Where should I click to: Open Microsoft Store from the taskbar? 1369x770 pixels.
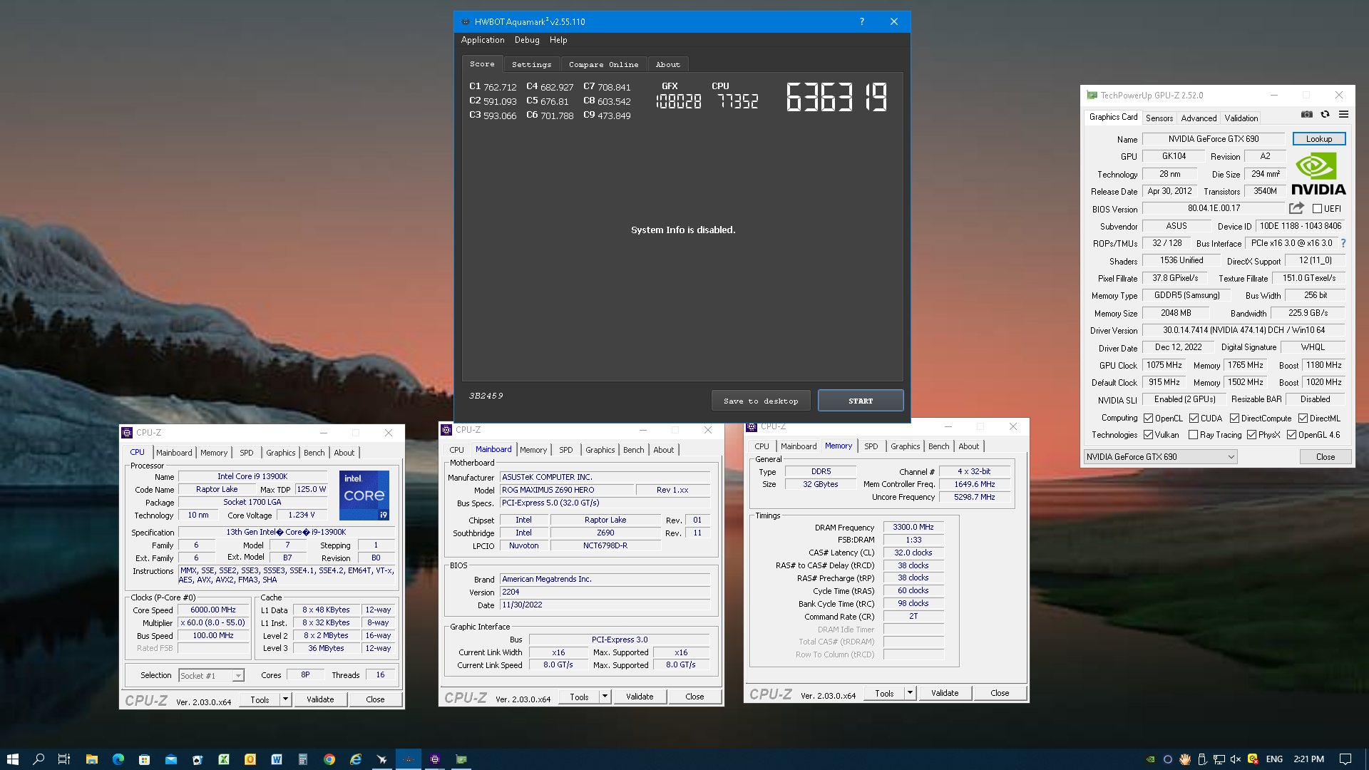coord(144,759)
